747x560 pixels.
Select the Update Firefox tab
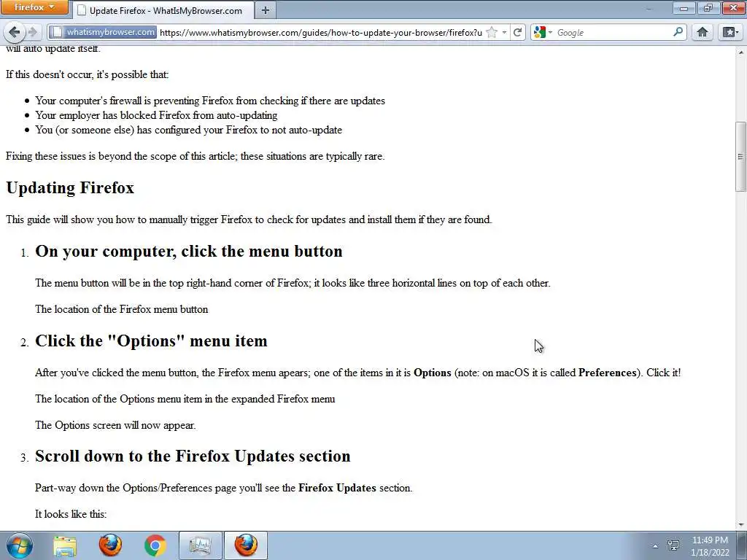162,10
